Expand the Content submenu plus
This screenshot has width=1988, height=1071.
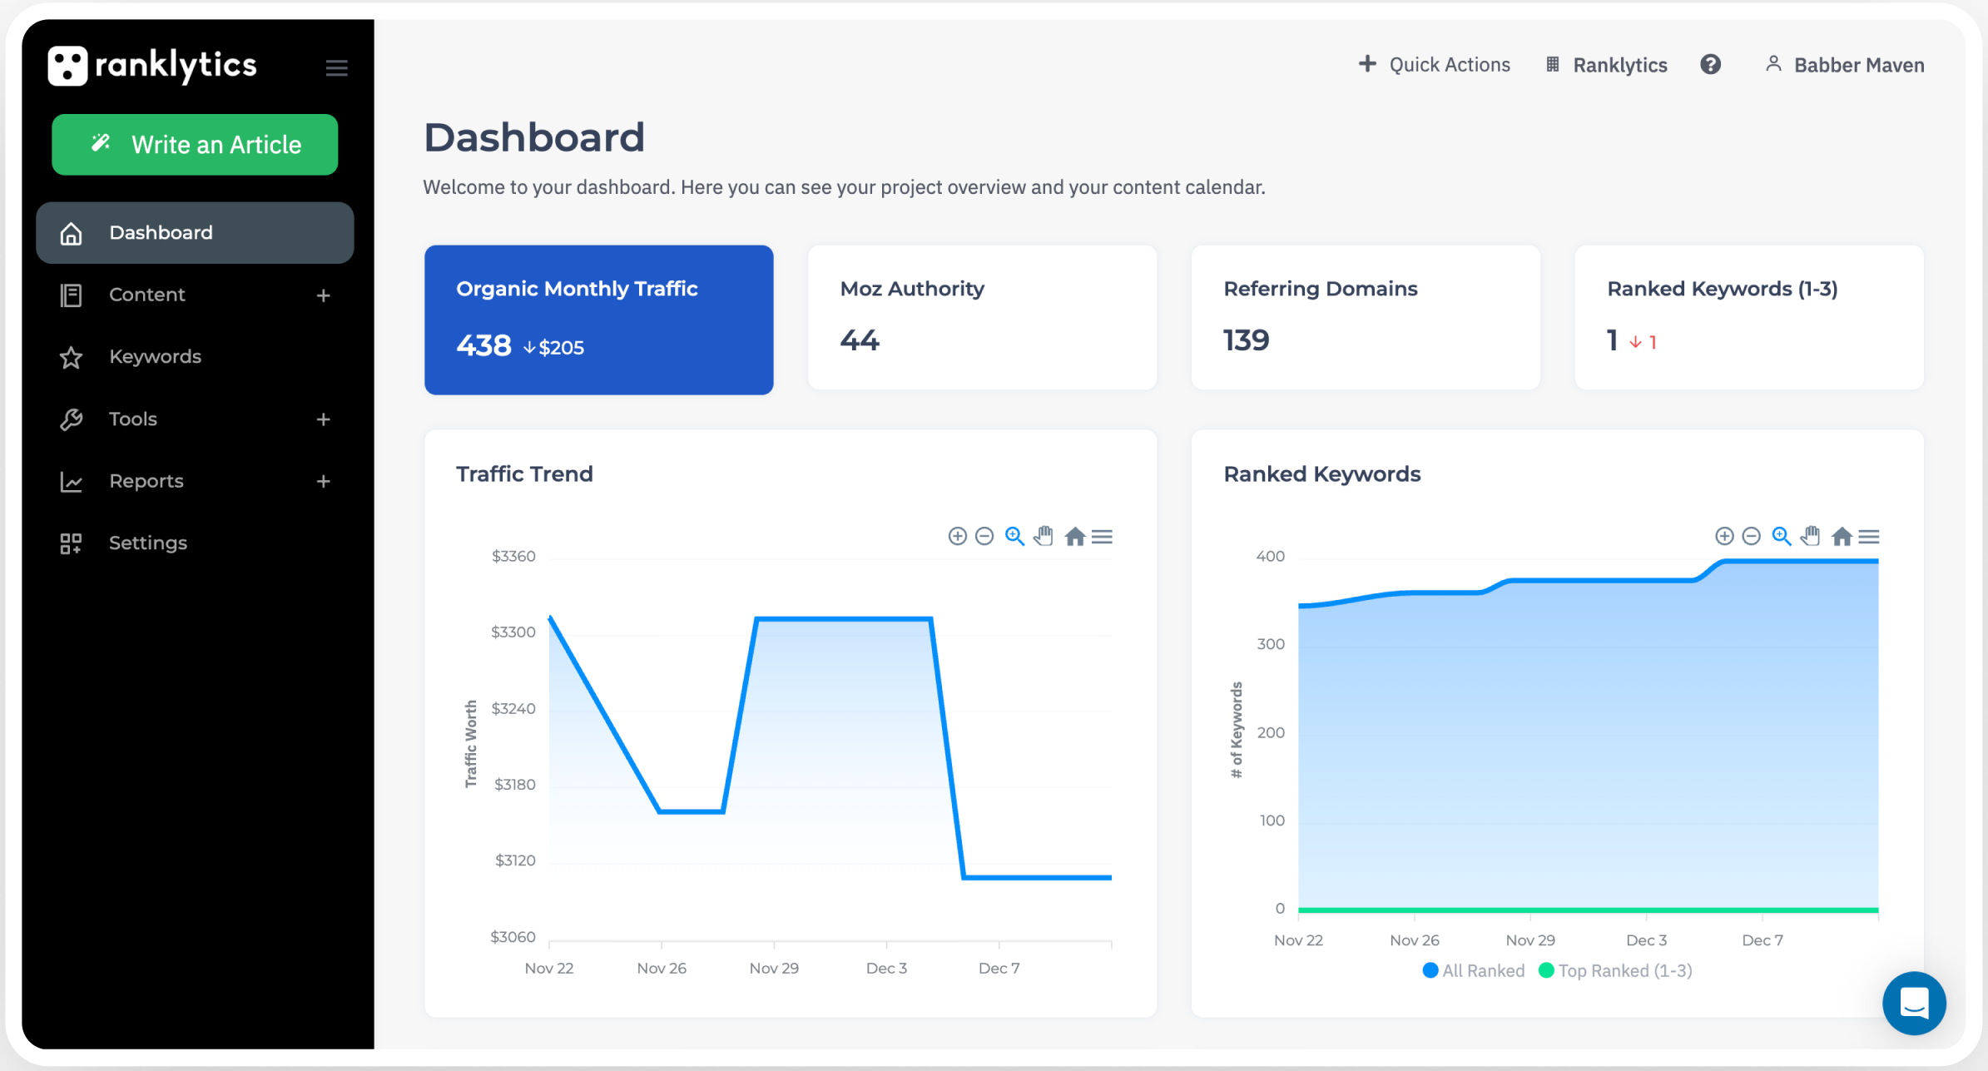324,295
